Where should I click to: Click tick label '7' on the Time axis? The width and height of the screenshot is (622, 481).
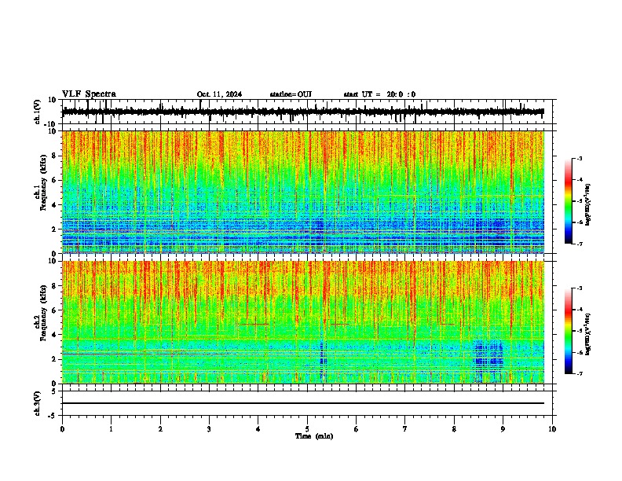click(x=405, y=429)
